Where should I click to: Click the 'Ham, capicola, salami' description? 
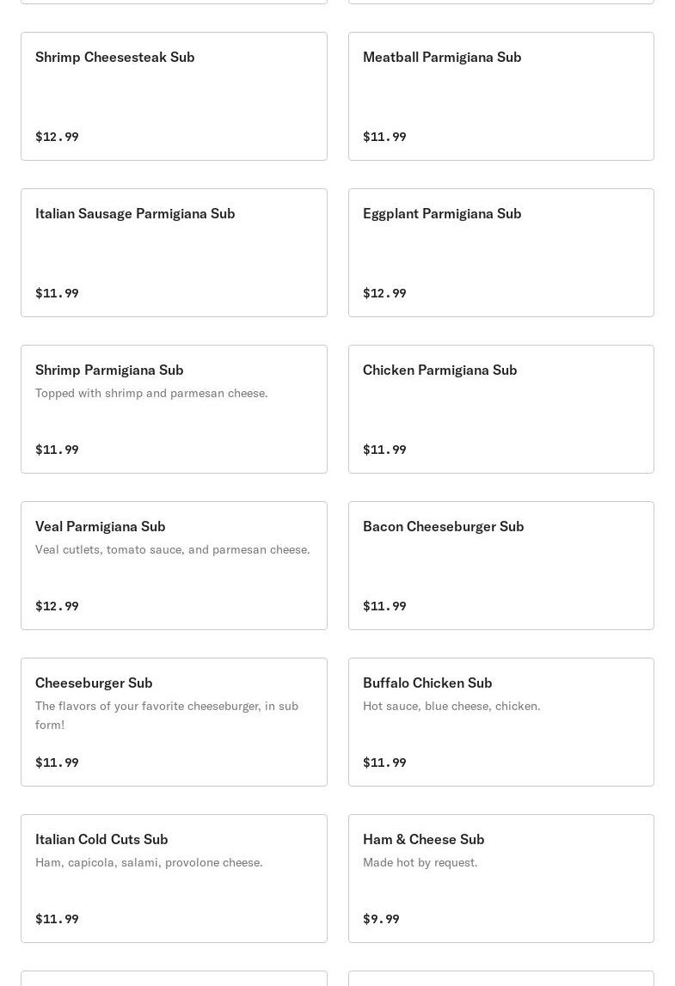click(149, 862)
